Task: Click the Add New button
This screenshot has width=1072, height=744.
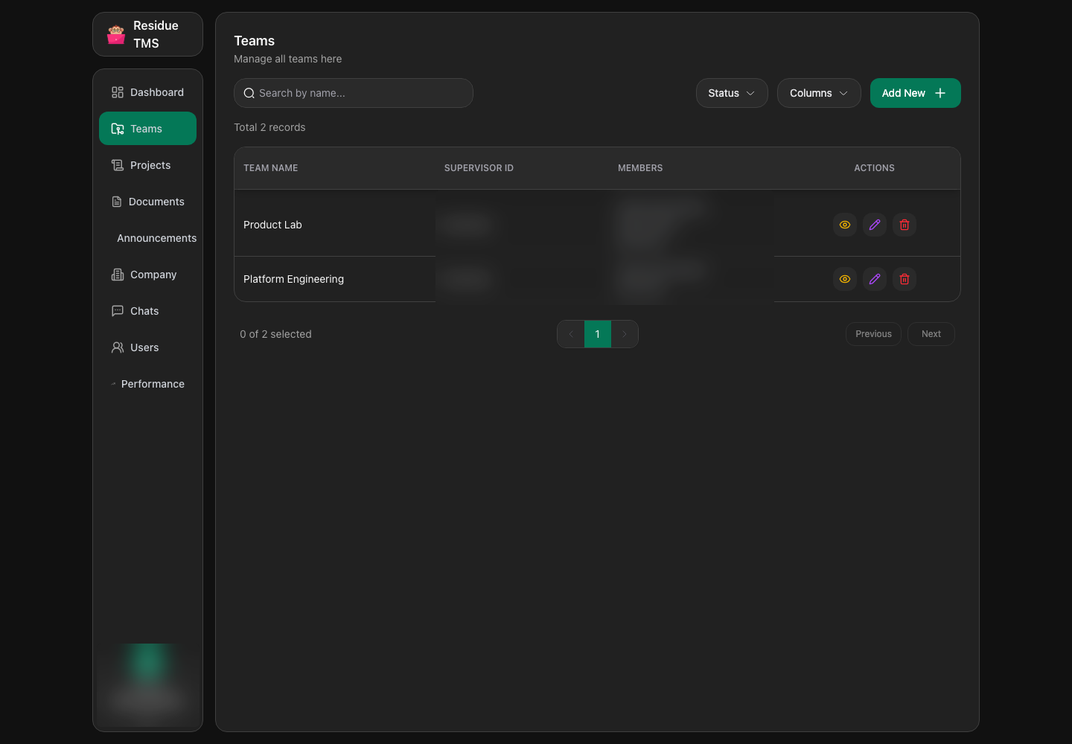Action: coord(915,93)
